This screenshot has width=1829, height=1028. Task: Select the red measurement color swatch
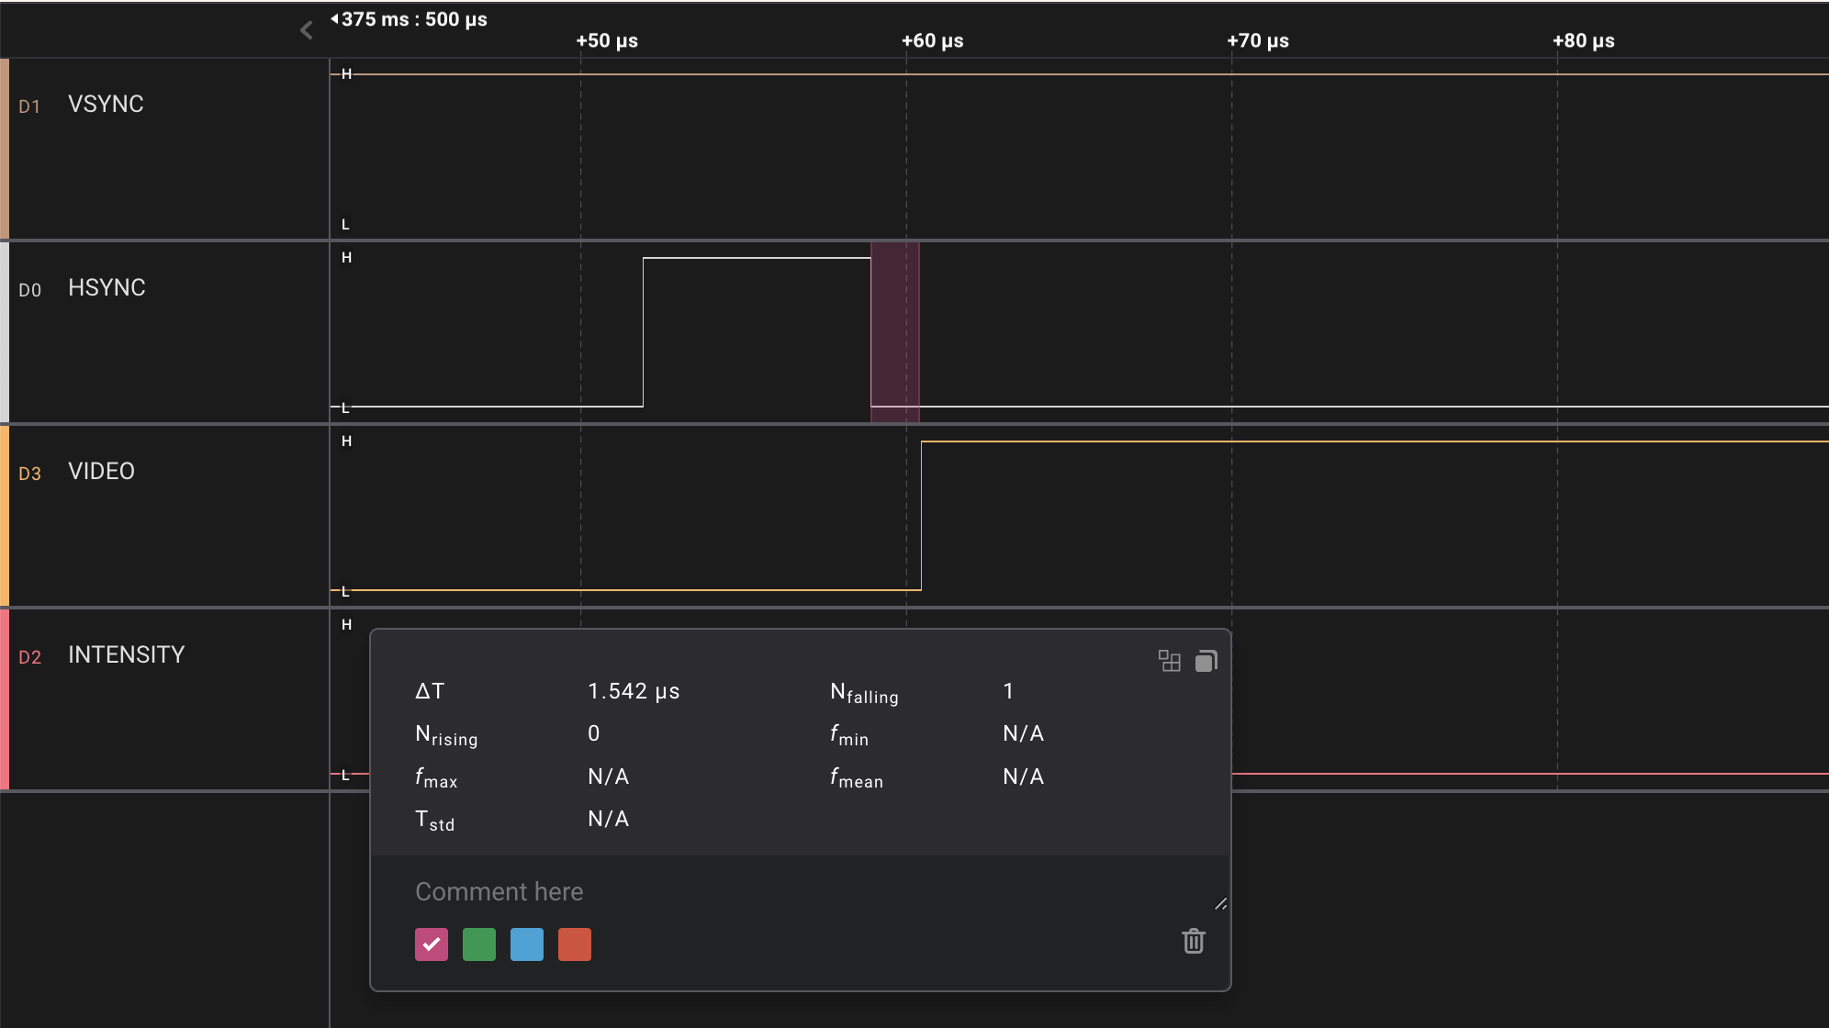point(575,944)
